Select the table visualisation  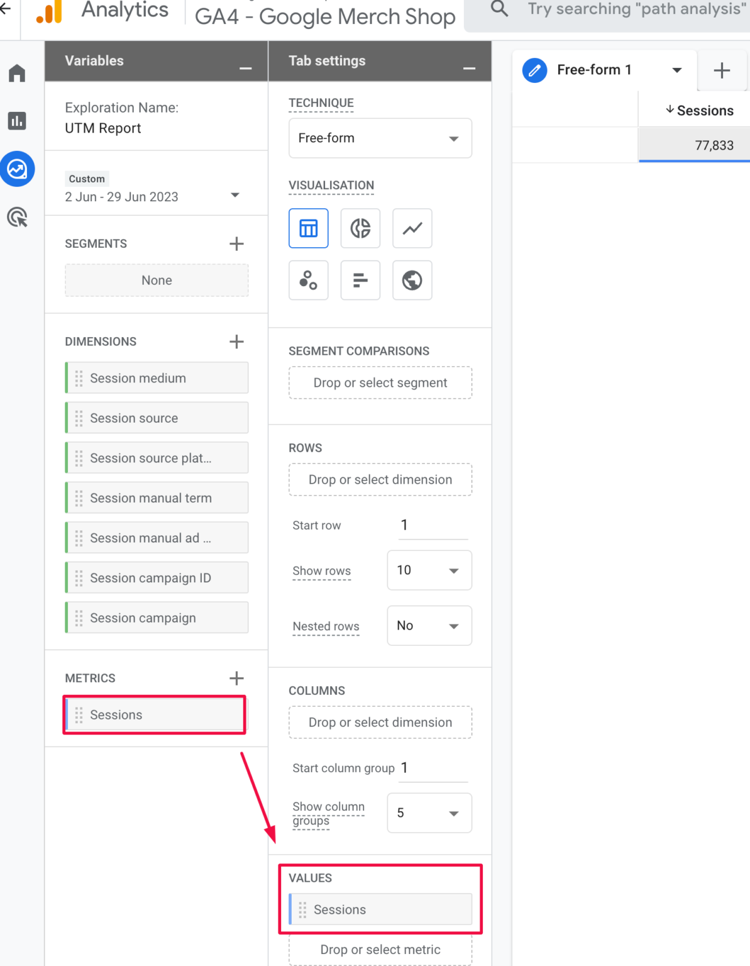(308, 228)
